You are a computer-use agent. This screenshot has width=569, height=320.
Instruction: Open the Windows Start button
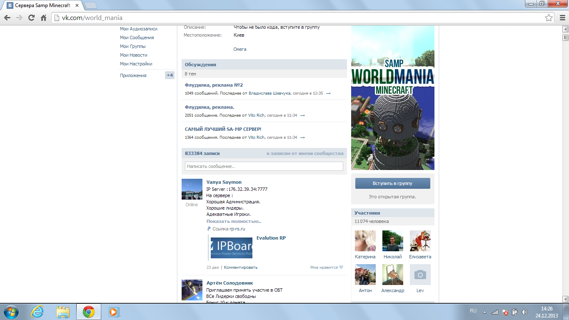tap(11, 312)
